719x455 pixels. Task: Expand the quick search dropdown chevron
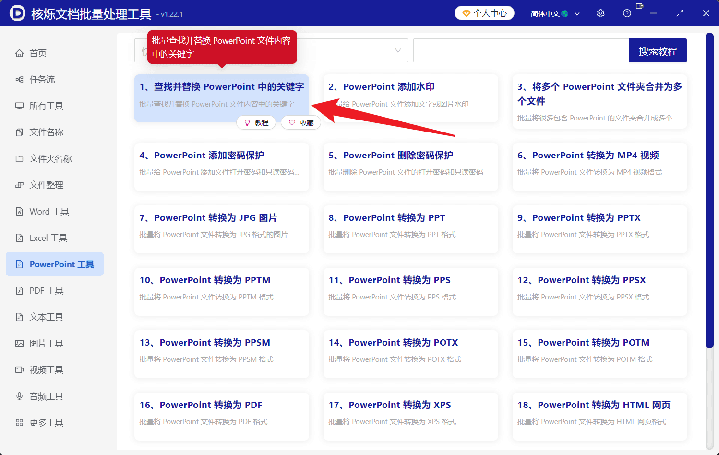(x=398, y=50)
